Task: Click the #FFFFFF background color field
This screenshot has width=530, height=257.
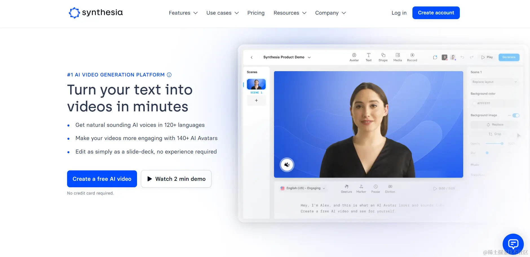Action: click(495, 103)
